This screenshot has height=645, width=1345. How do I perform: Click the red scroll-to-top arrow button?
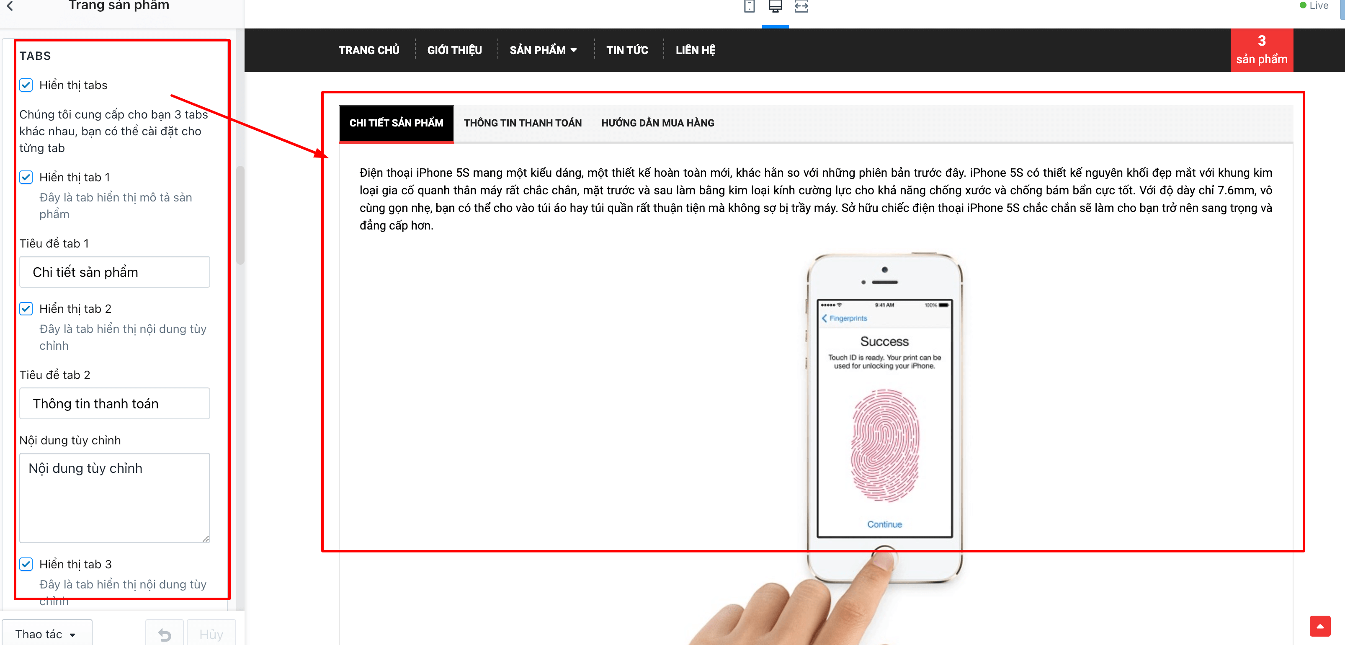click(x=1320, y=626)
